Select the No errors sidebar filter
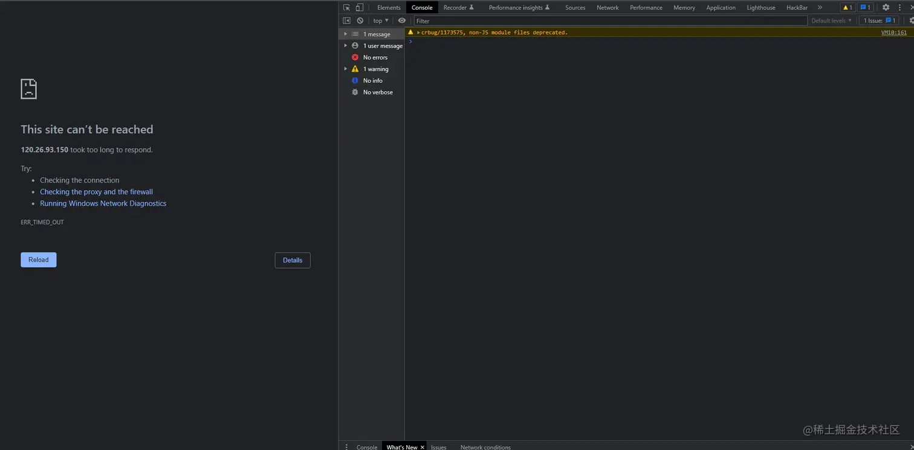 click(372, 57)
